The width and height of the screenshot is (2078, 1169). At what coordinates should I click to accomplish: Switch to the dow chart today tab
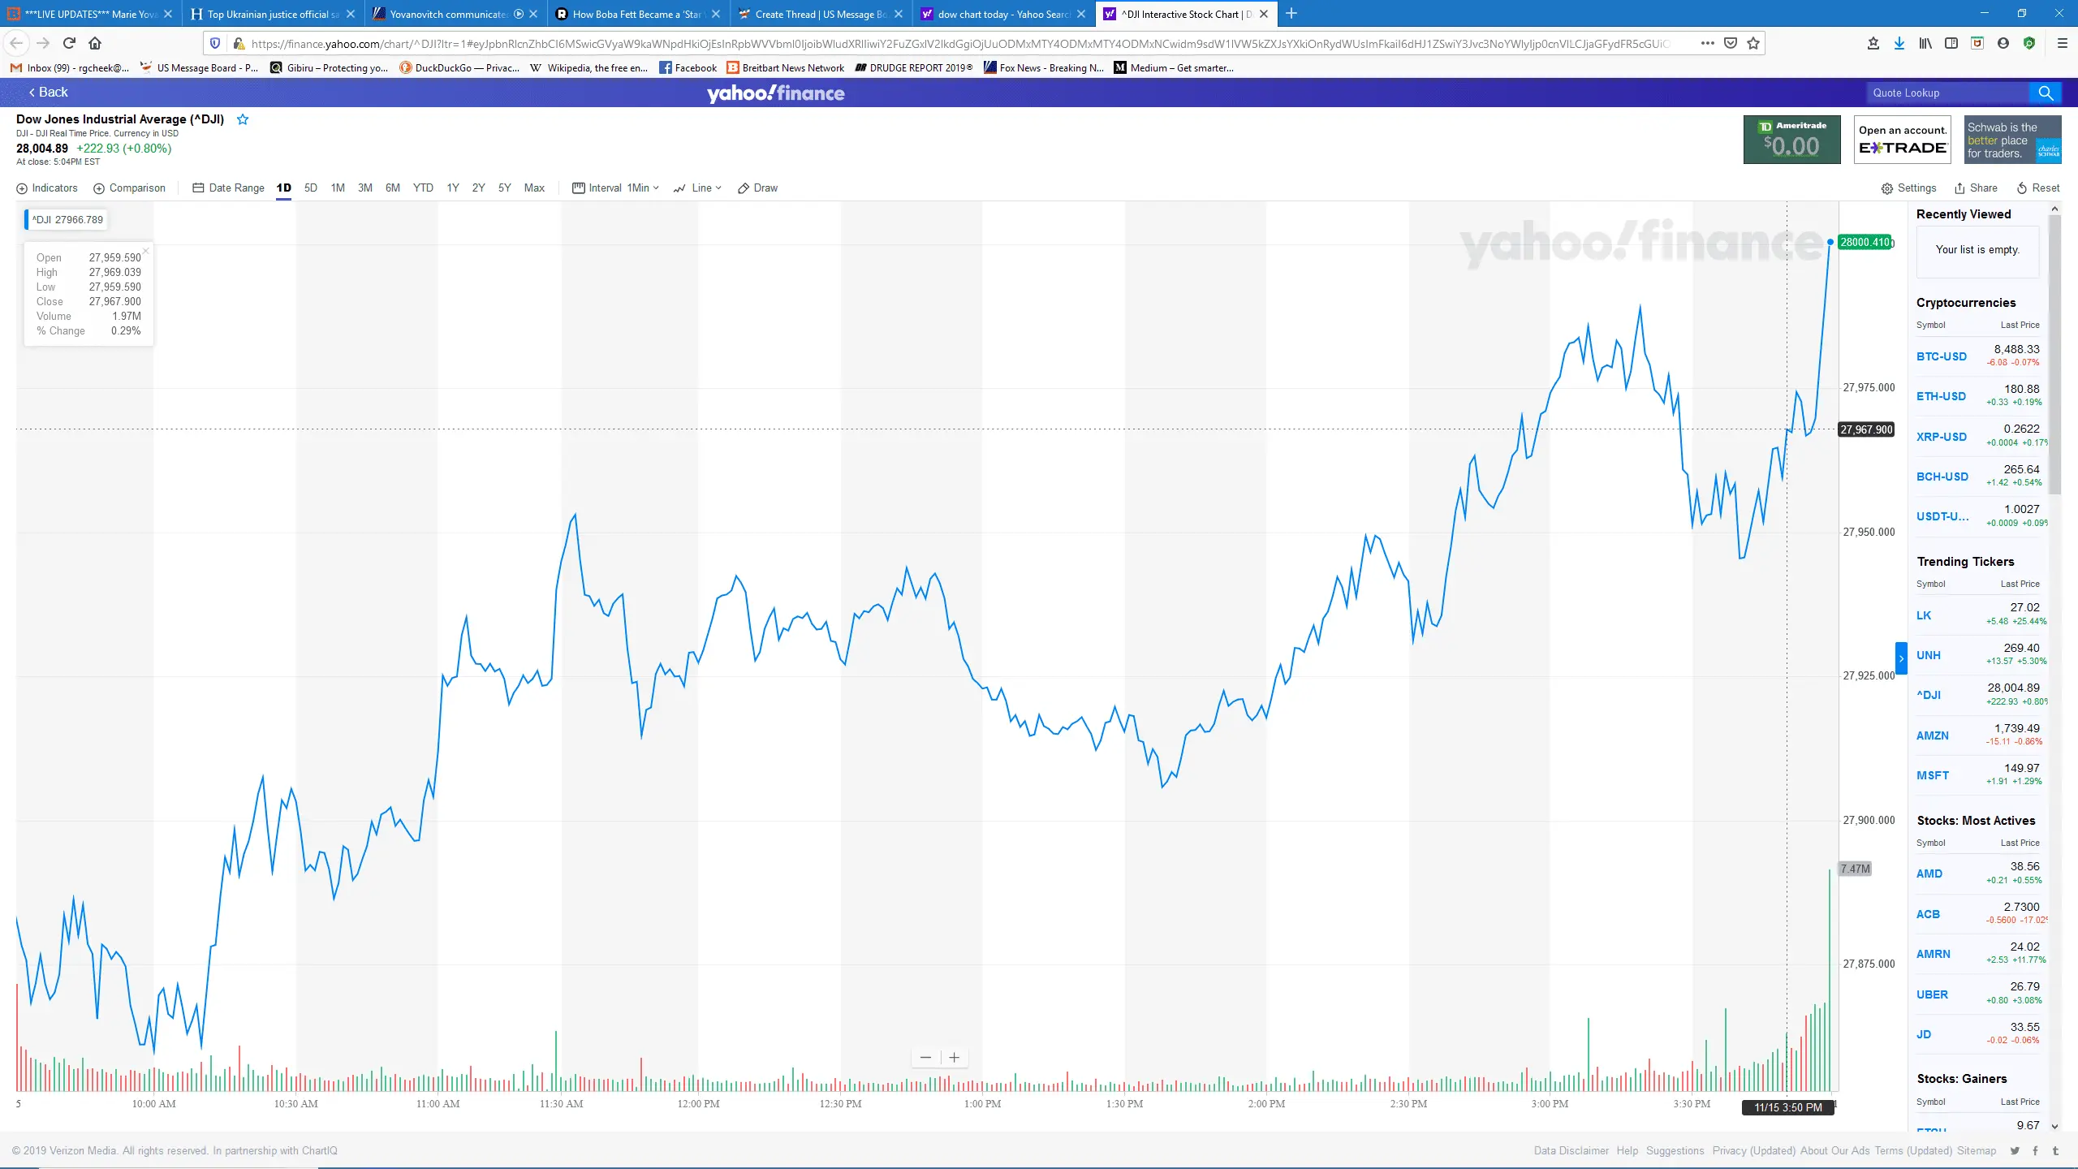1002,14
